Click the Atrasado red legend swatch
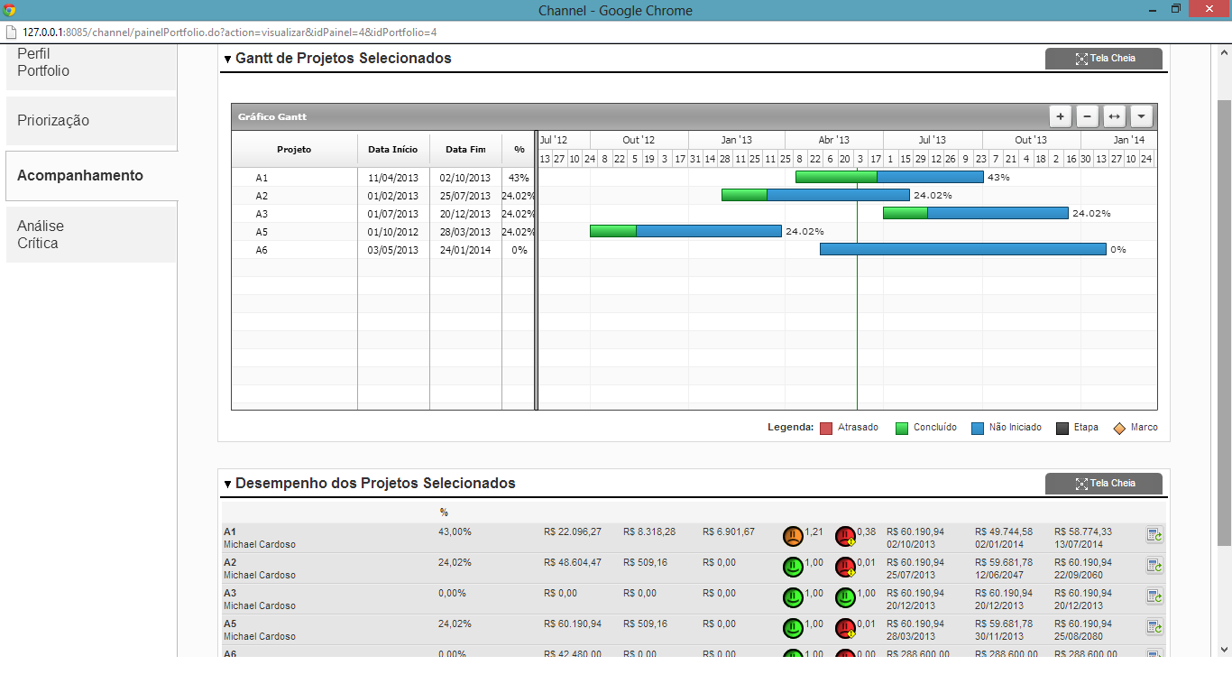 click(826, 429)
